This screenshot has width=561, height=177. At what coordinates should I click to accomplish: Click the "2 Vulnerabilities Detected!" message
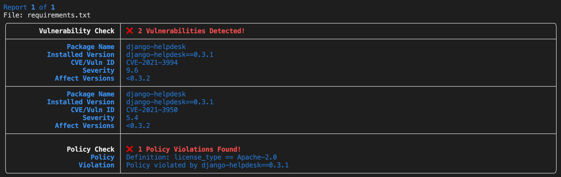pyautogui.click(x=191, y=31)
